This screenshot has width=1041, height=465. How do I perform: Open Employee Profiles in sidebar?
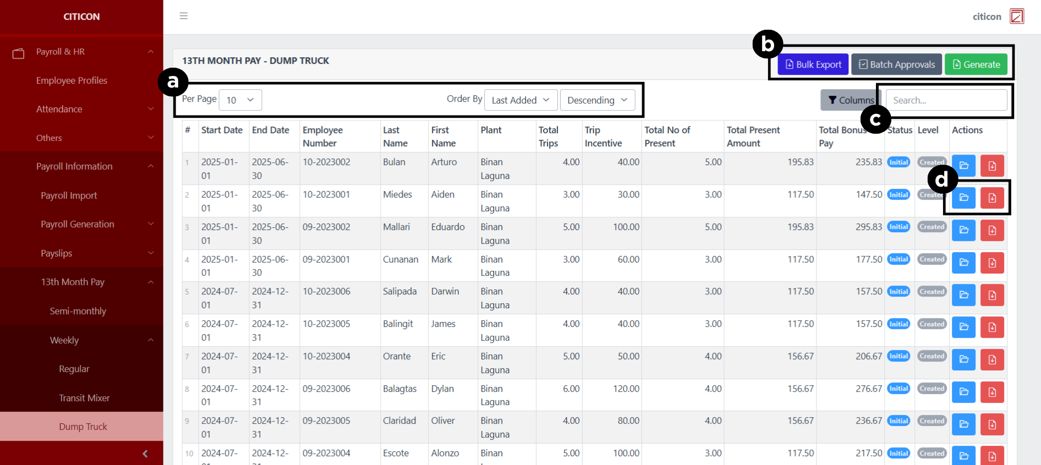[x=72, y=80]
